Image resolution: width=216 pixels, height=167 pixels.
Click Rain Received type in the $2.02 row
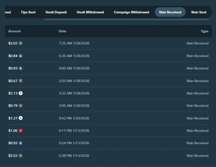coord(197,43)
